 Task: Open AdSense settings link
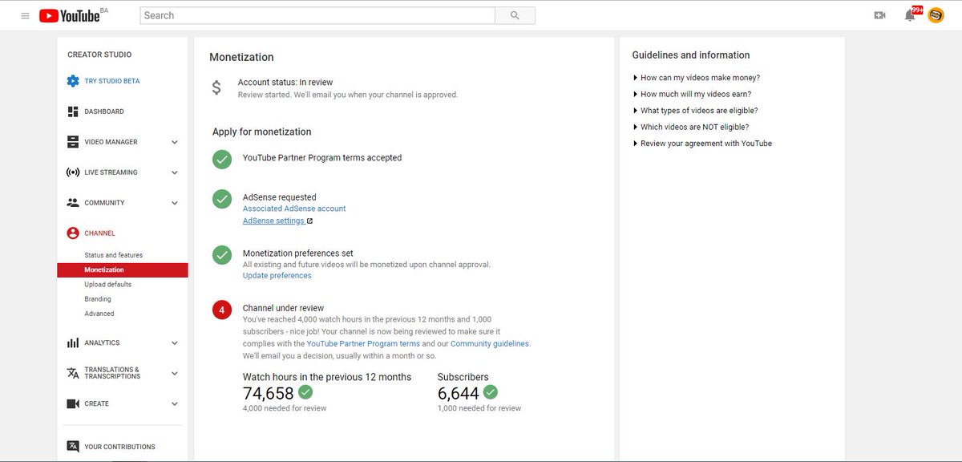(x=273, y=221)
